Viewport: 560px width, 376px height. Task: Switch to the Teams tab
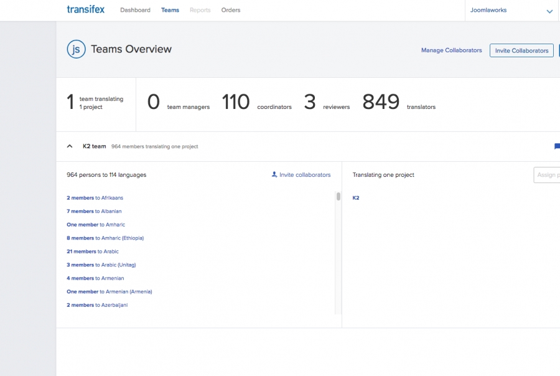tap(170, 10)
